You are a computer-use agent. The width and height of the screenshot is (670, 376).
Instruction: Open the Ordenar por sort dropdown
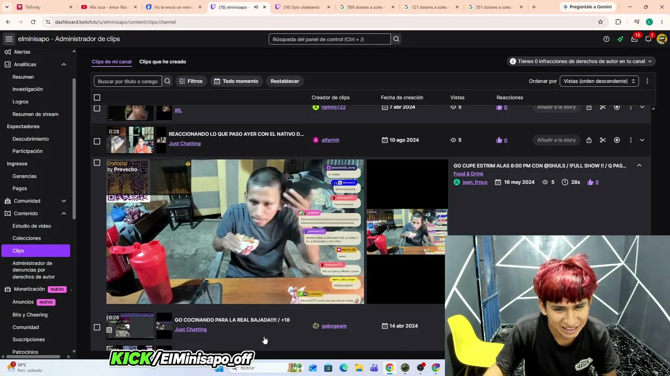tap(599, 81)
